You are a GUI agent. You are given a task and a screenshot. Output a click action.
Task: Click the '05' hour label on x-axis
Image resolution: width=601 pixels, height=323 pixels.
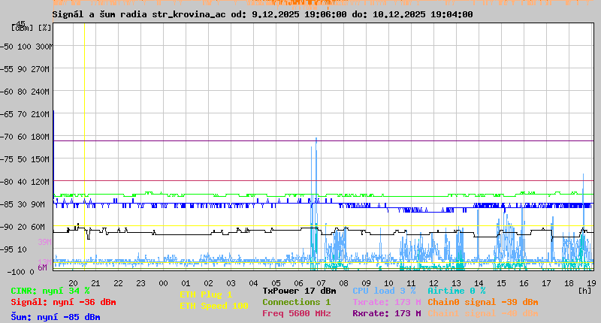(276, 283)
